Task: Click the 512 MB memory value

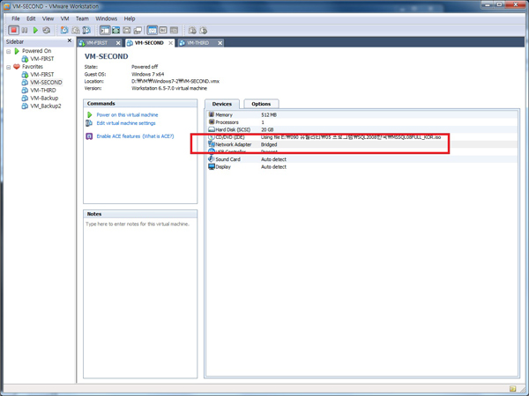Action: [269, 114]
